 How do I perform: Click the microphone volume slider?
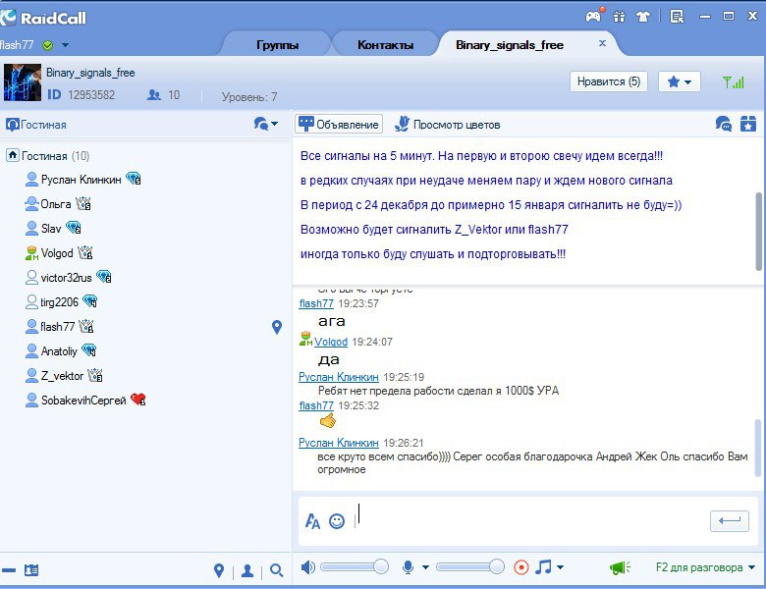[468, 566]
